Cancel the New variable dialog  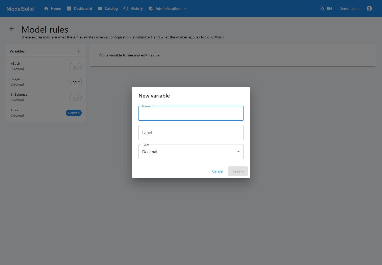(218, 171)
